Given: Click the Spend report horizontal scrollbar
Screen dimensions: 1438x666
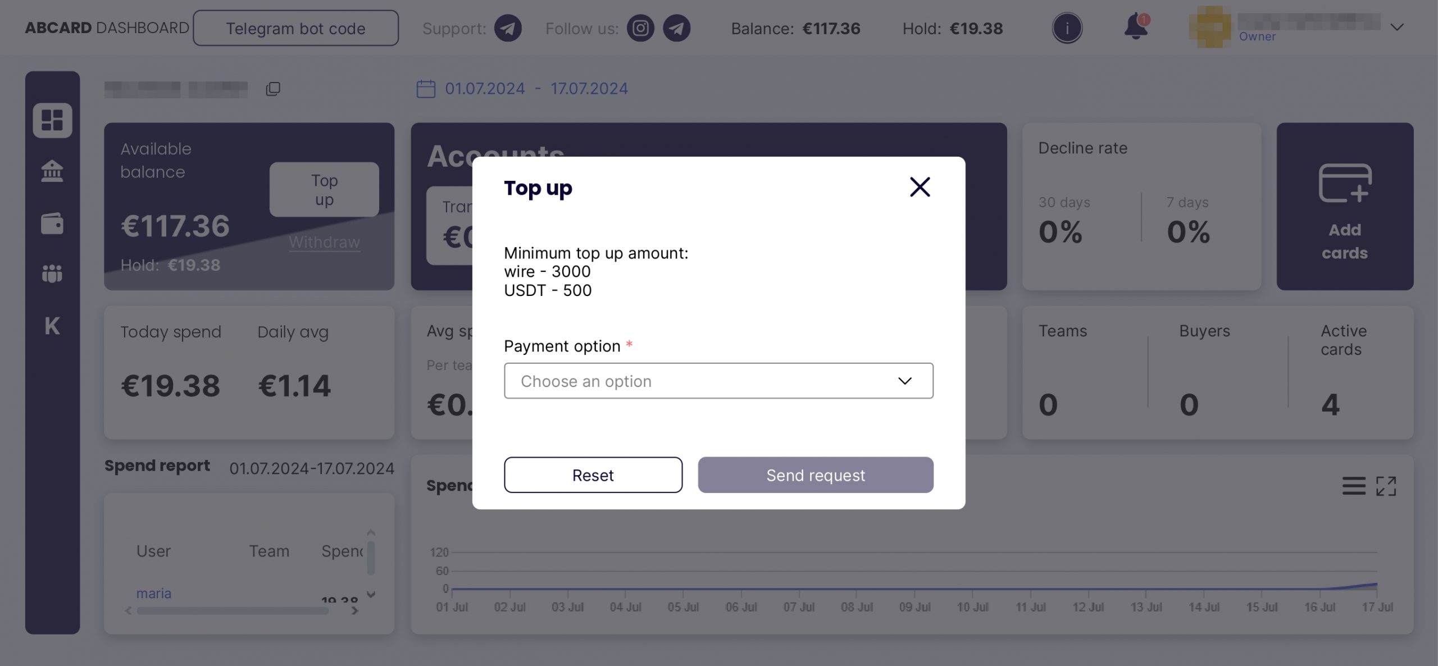Looking at the screenshot, I should [233, 610].
